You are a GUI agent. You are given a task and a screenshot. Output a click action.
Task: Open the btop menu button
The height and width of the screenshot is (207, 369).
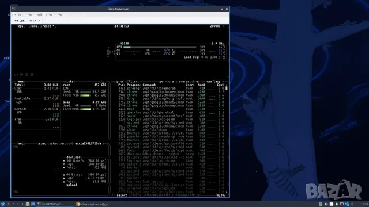pyautogui.click(x=33, y=26)
